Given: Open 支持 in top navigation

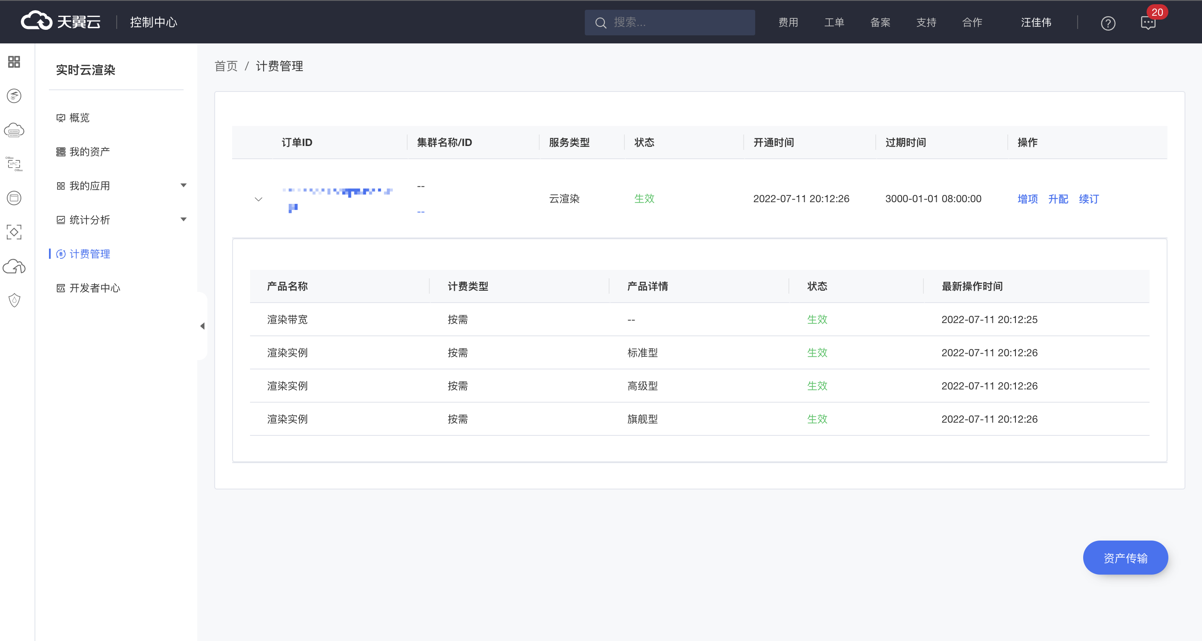Looking at the screenshot, I should click(x=926, y=23).
